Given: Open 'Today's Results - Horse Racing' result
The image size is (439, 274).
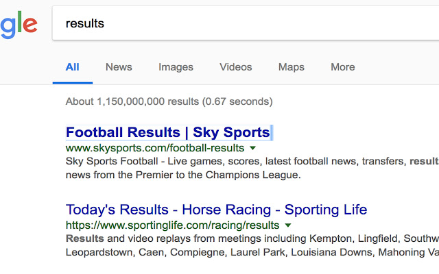Looking at the screenshot, I should (216, 210).
